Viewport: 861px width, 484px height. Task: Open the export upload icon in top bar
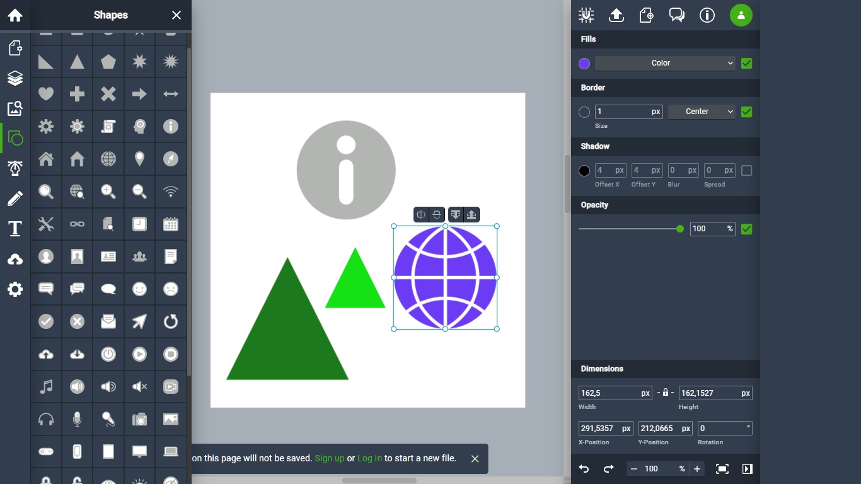[x=616, y=15]
